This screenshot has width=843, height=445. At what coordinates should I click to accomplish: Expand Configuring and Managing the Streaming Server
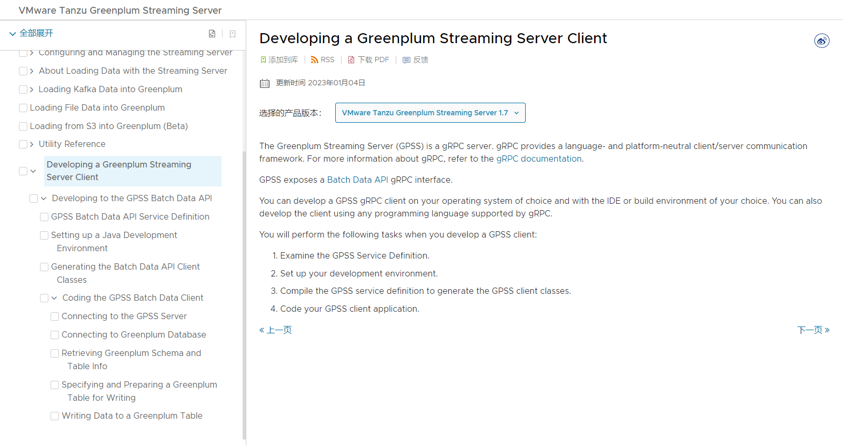tap(32, 53)
